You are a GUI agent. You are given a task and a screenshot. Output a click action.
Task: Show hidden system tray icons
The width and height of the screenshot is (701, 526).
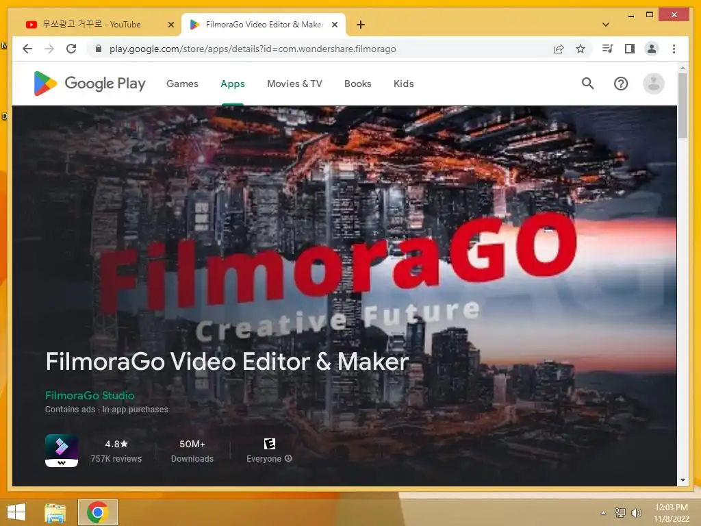[x=603, y=513]
